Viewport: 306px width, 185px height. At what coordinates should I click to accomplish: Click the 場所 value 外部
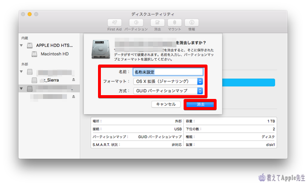click(x=178, y=121)
